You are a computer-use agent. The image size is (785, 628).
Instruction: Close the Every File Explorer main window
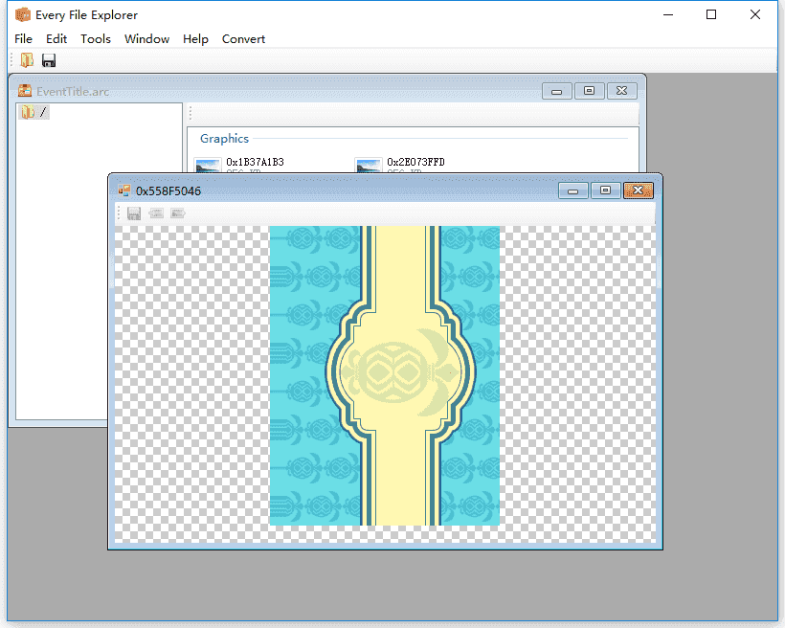pyautogui.click(x=755, y=15)
